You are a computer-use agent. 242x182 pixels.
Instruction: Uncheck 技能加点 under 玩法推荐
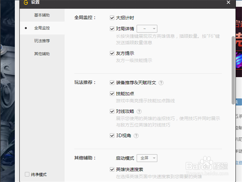pyautogui.click(x=112, y=93)
